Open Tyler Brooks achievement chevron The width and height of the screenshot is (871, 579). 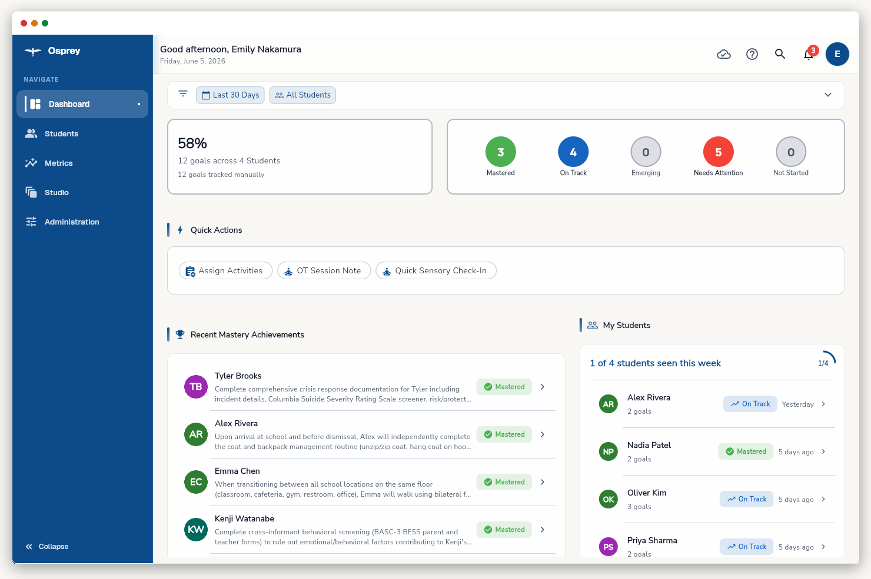(x=543, y=387)
